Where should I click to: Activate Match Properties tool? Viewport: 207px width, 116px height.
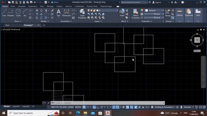click(x=136, y=14)
